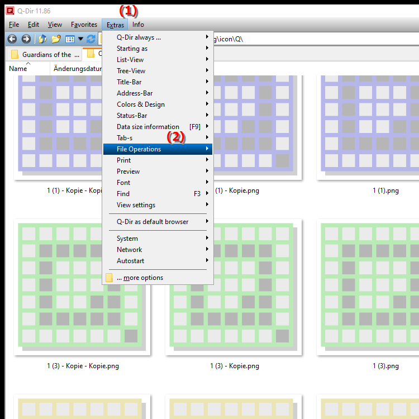The width and height of the screenshot is (419, 419).
Task: Click the forward navigation arrow icon
Action: 26,39
